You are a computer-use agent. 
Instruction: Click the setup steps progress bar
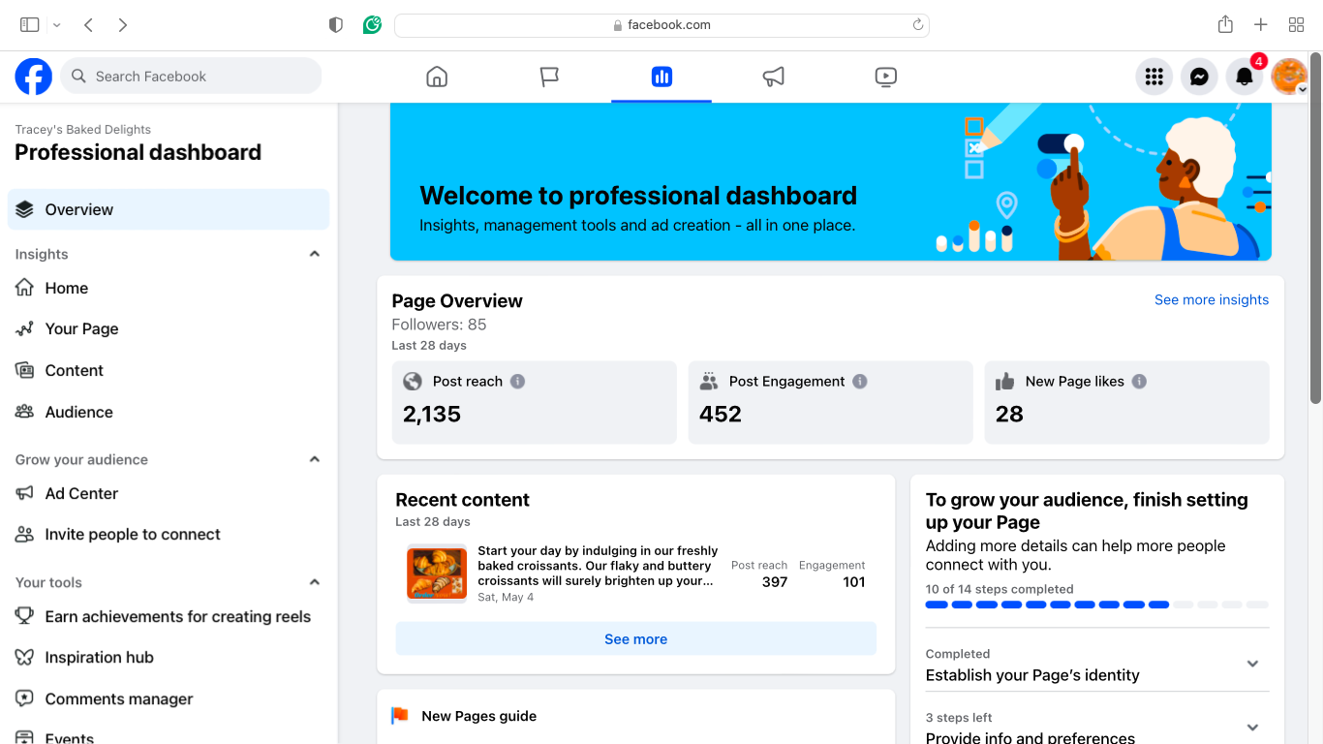(x=1096, y=604)
